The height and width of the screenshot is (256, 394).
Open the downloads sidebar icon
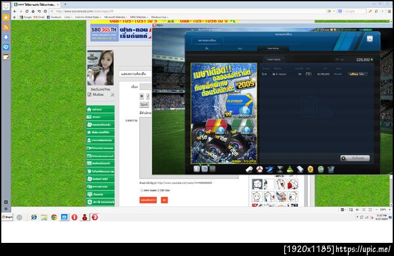coord(6,37)
